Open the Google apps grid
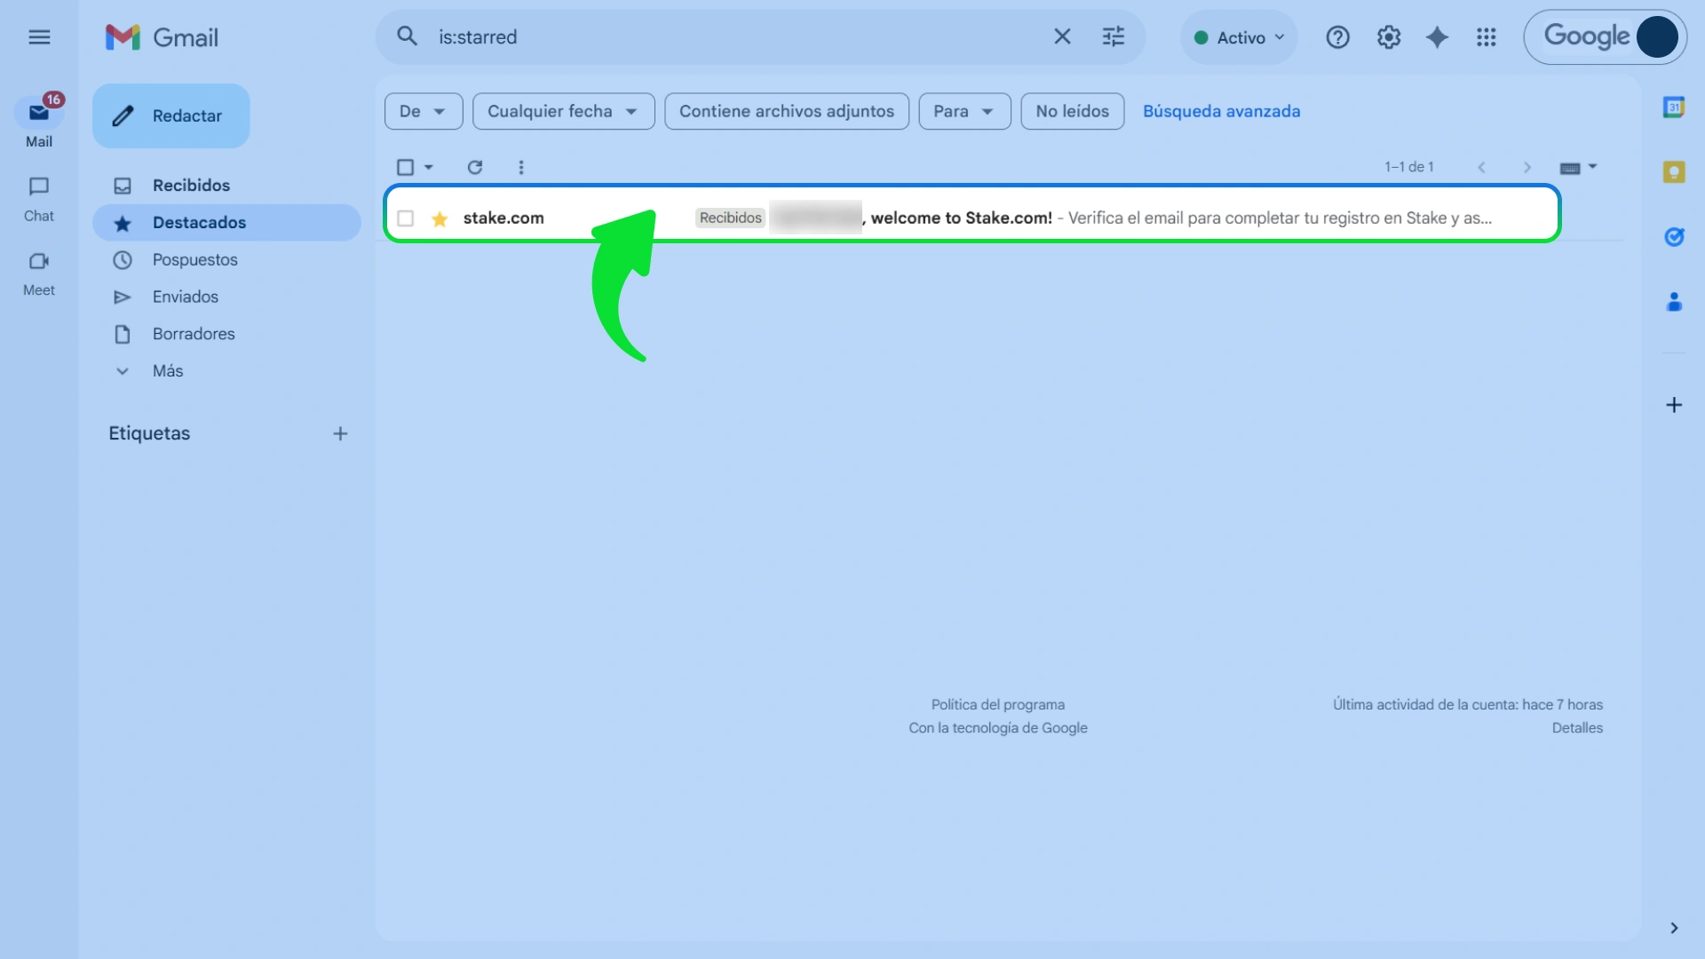Image resolution: width=1705 pixels, height=959 pixels. [x=1487, y=37]
